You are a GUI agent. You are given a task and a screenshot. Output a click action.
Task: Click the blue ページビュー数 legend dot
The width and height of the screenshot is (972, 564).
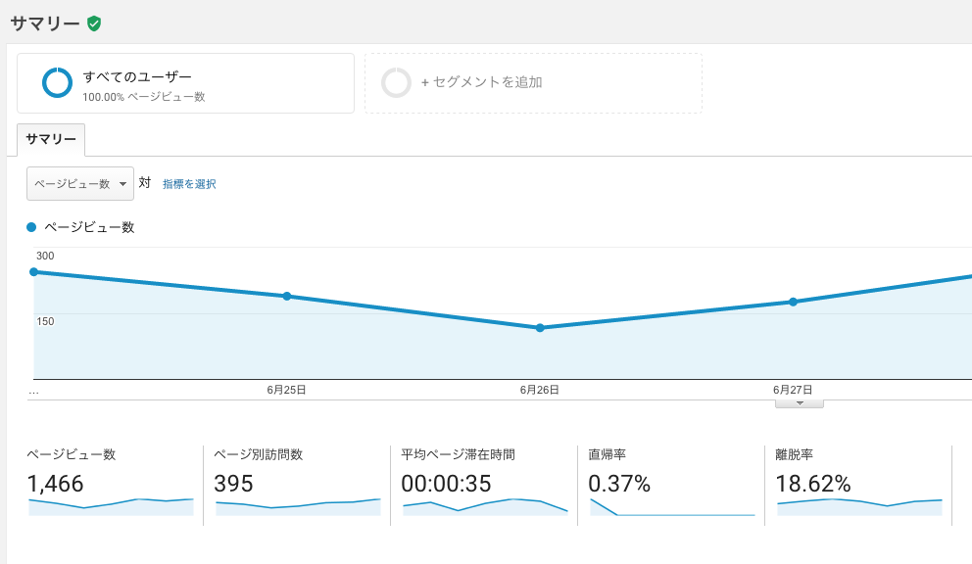point(31,227)
